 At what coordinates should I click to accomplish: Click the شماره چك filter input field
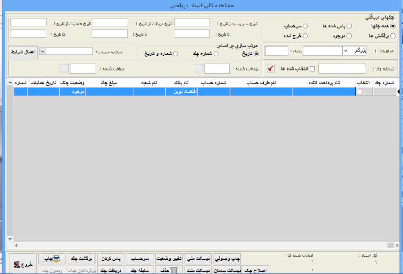[342, 68]
